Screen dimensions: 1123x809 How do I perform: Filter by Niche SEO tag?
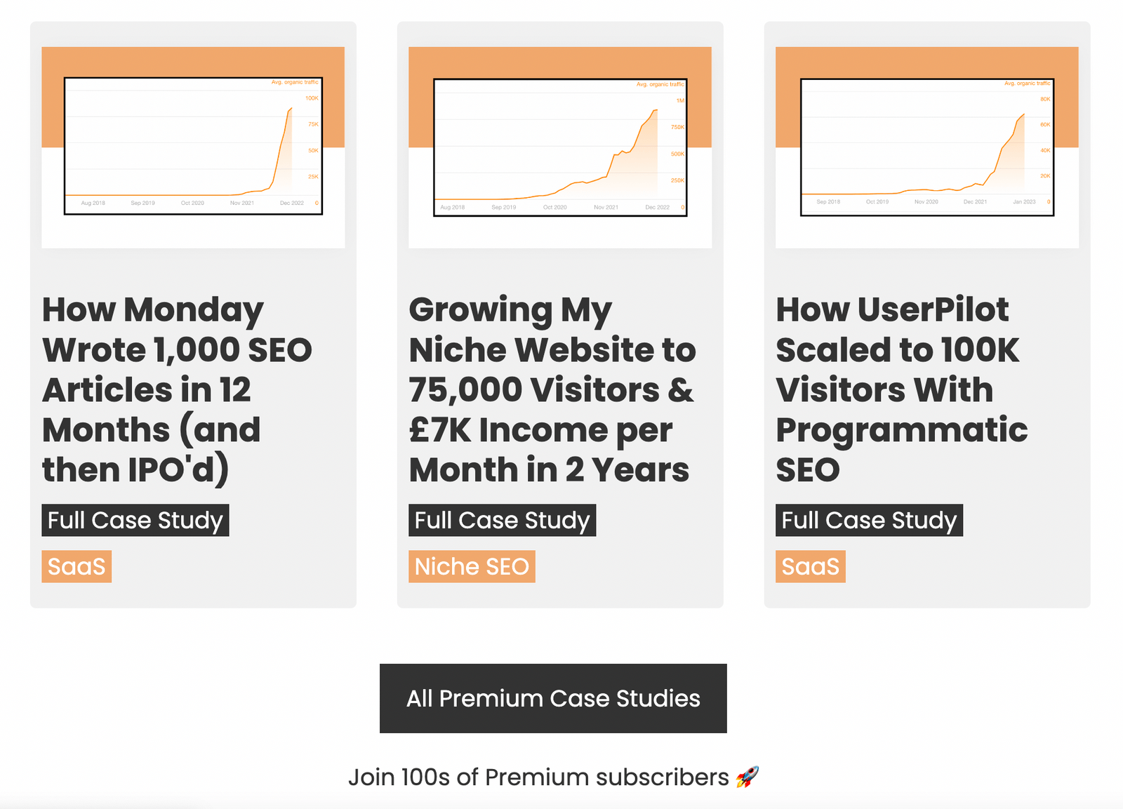472,566
